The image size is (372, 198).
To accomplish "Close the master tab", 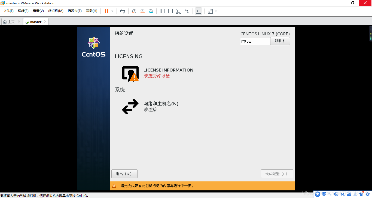I will [45, 21].
